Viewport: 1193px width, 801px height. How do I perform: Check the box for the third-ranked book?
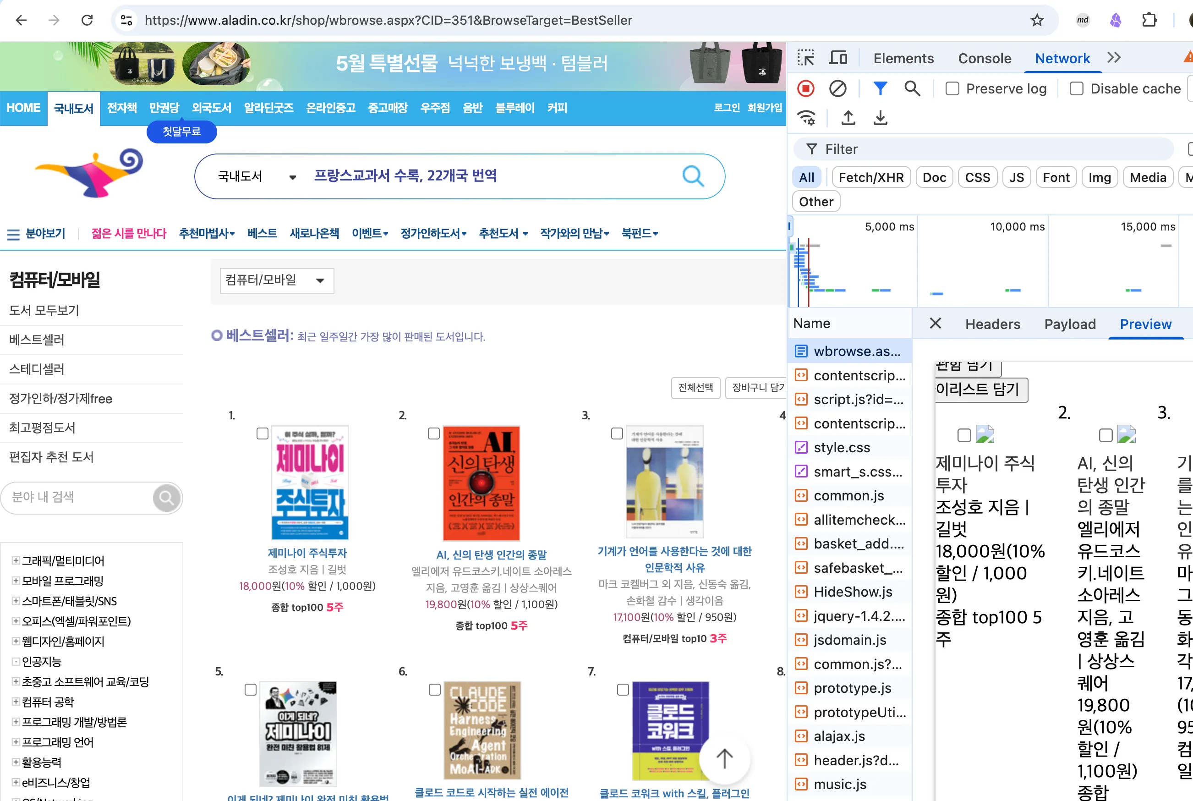pyautogui.click(x=617, y=433)
